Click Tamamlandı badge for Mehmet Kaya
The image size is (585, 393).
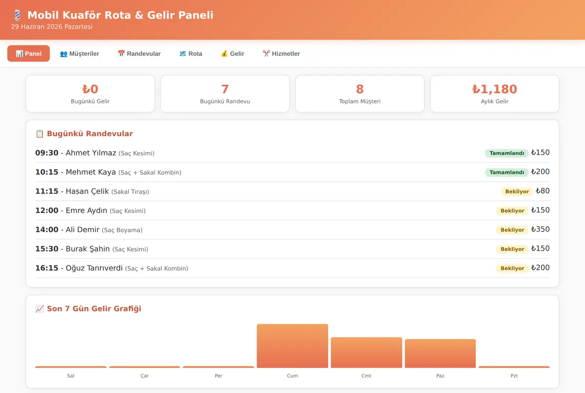507,172
